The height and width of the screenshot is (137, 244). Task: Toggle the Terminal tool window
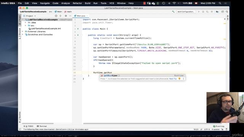(x=42, y=126)
